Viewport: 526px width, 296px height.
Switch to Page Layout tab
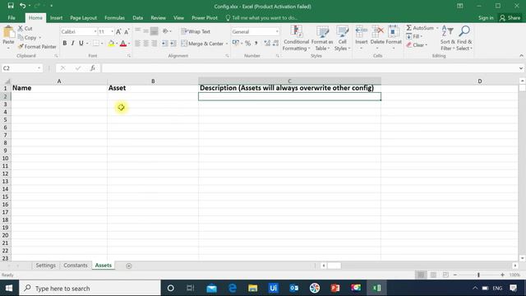pyautogui.click(x=83, y=18)
